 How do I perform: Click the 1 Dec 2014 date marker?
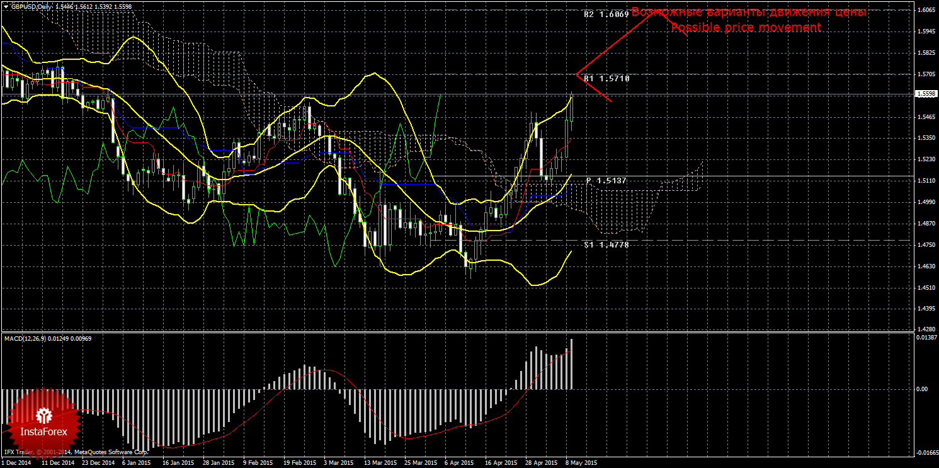pos(16,462)
